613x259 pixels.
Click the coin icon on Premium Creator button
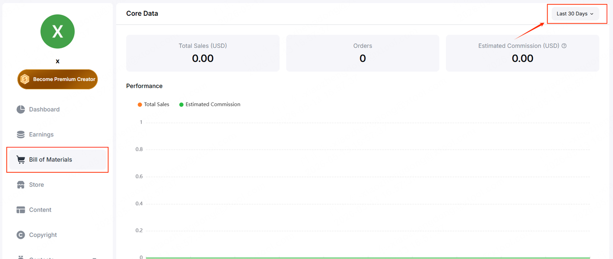tap(25, 79)
